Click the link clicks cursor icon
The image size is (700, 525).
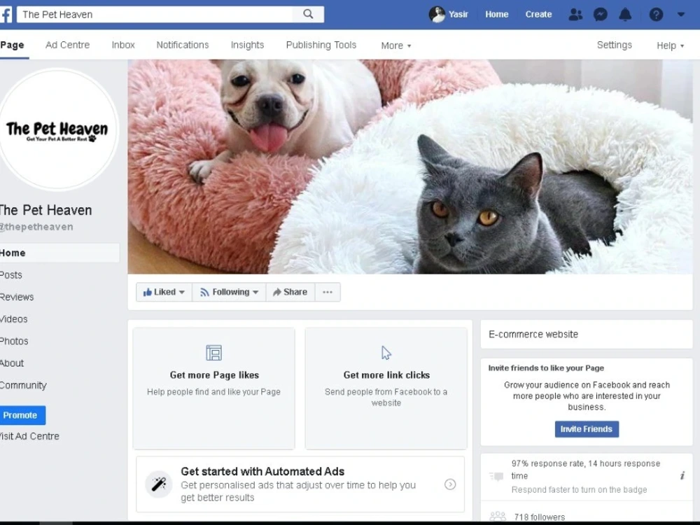click(x=386, y=353)
